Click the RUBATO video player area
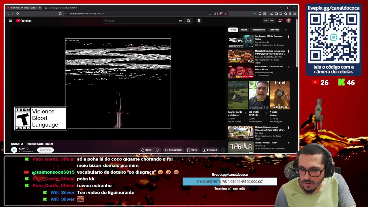This screenshot has width=368, height=207. coord(118,83)
